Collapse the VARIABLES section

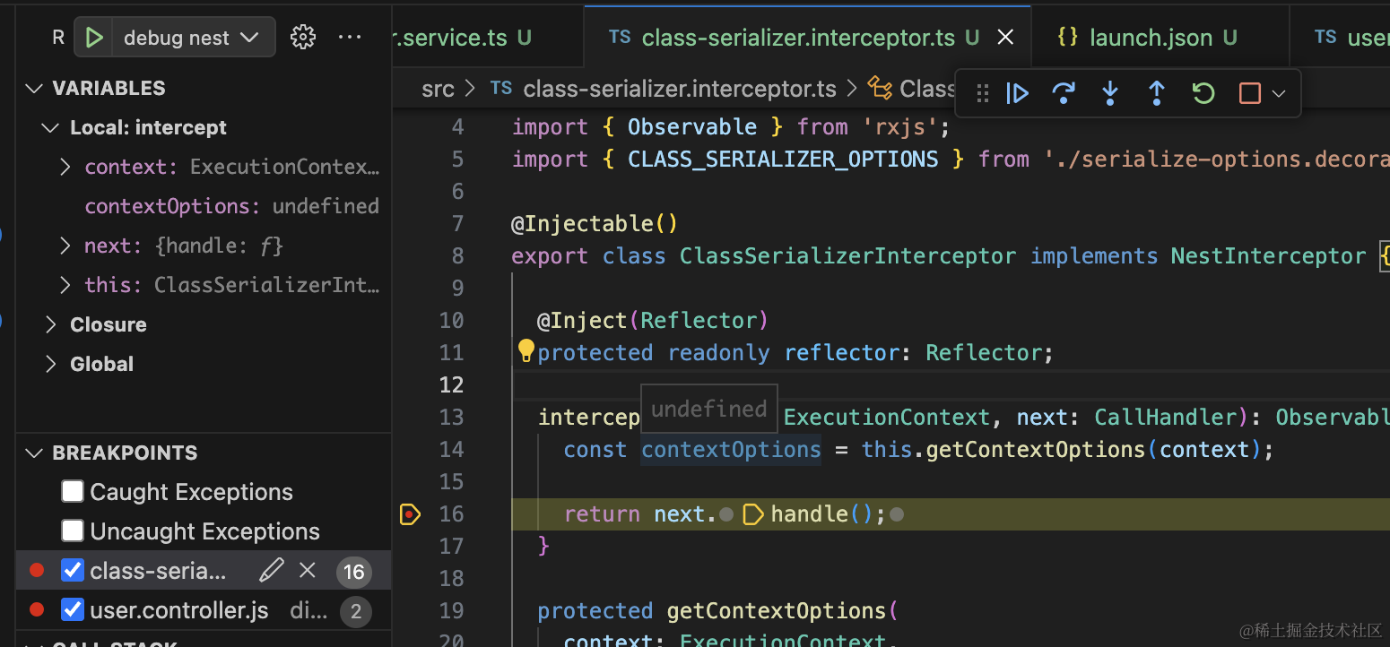tap(35, 88)
